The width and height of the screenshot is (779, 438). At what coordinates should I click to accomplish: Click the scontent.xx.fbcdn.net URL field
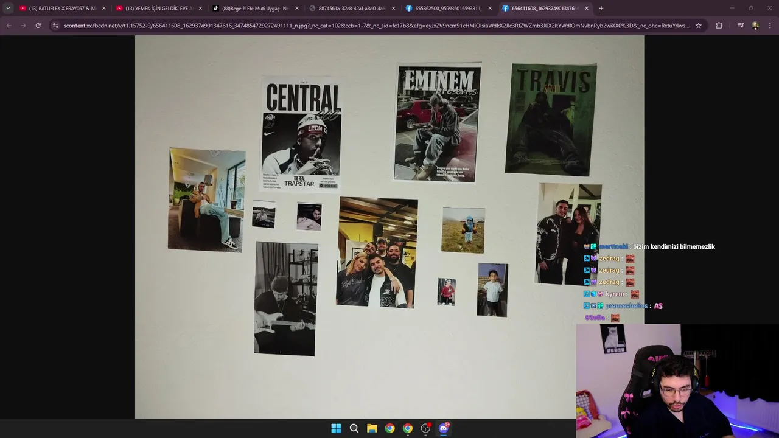[376, 26]
